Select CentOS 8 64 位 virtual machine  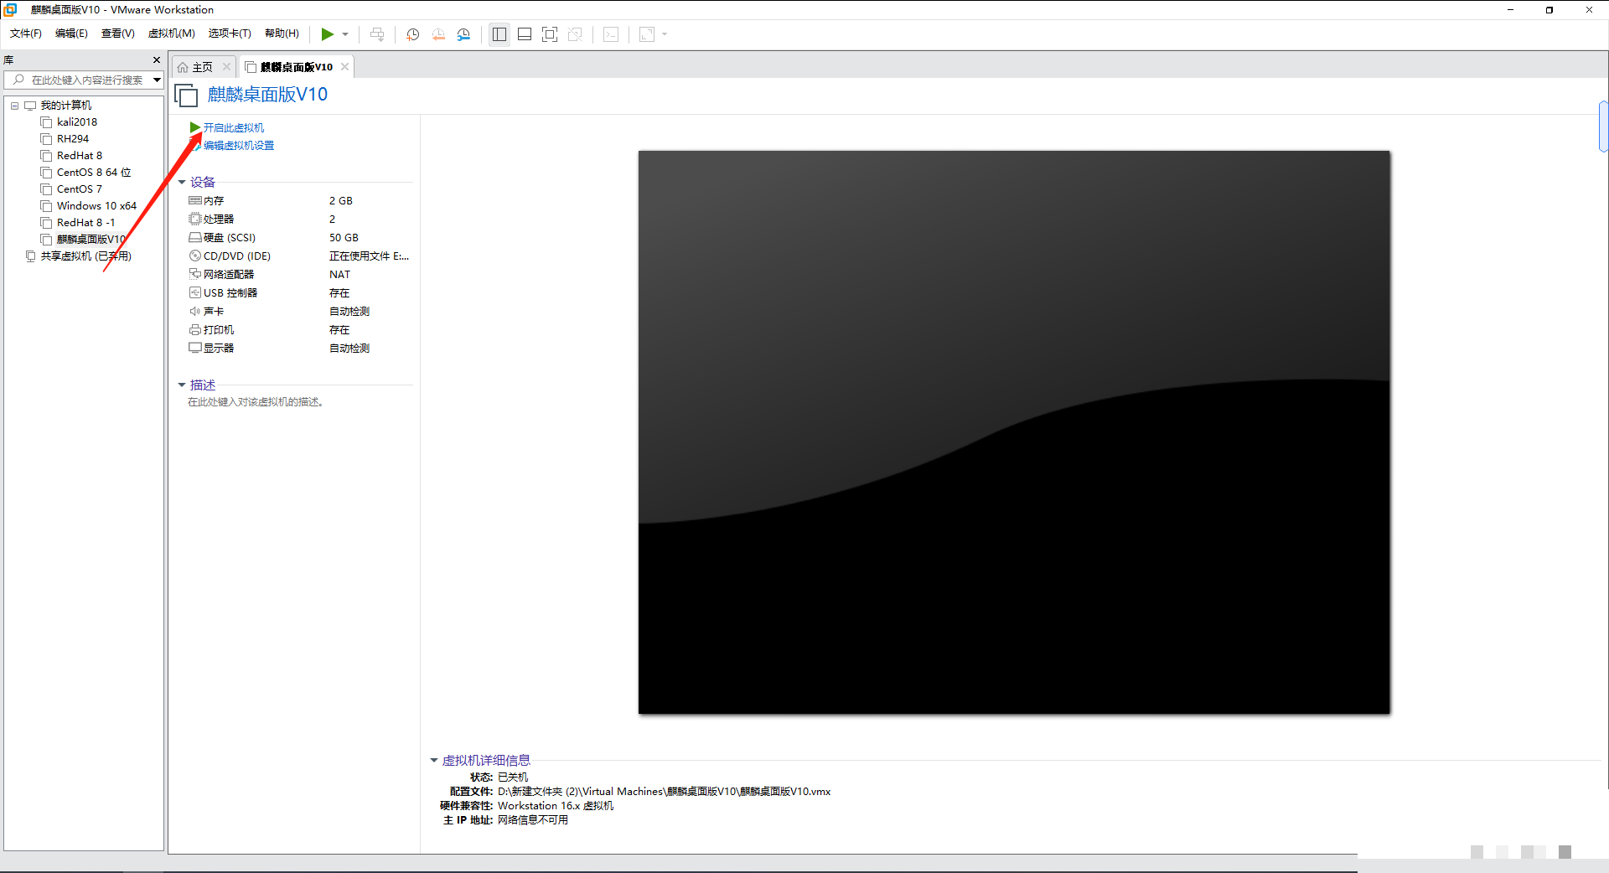[x=93, y=173]
